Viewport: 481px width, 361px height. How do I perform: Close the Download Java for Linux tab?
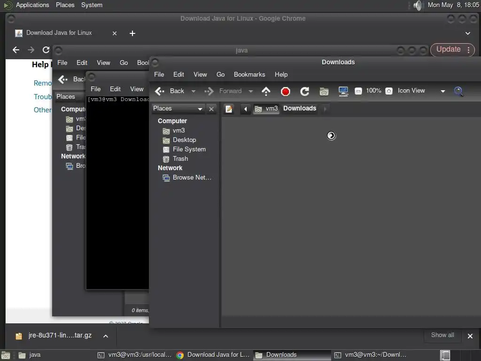(x=115, y=33)
